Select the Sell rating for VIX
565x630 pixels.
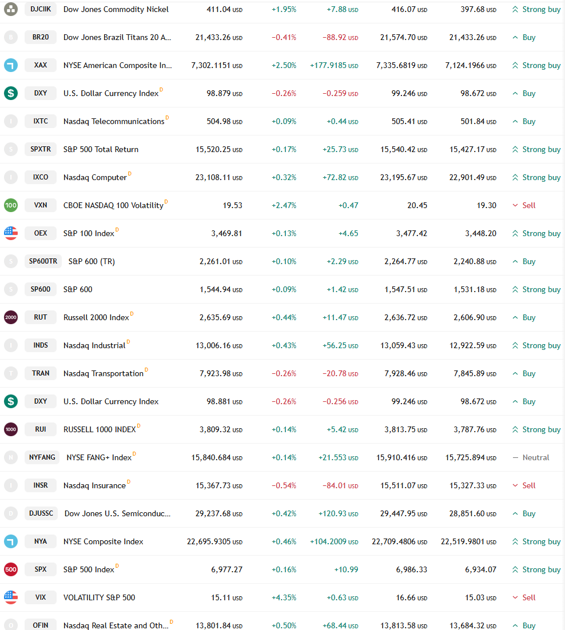[524, 597]
